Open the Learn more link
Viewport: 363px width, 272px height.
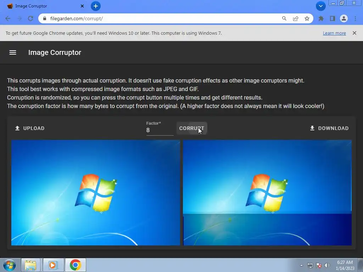coord(334,33)
